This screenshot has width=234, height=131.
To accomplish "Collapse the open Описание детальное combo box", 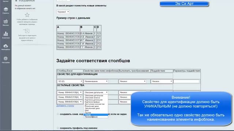I will pyautogui.click(x=96, y=92).
